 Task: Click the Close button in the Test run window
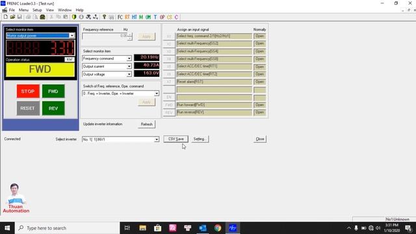coord(260,139)
